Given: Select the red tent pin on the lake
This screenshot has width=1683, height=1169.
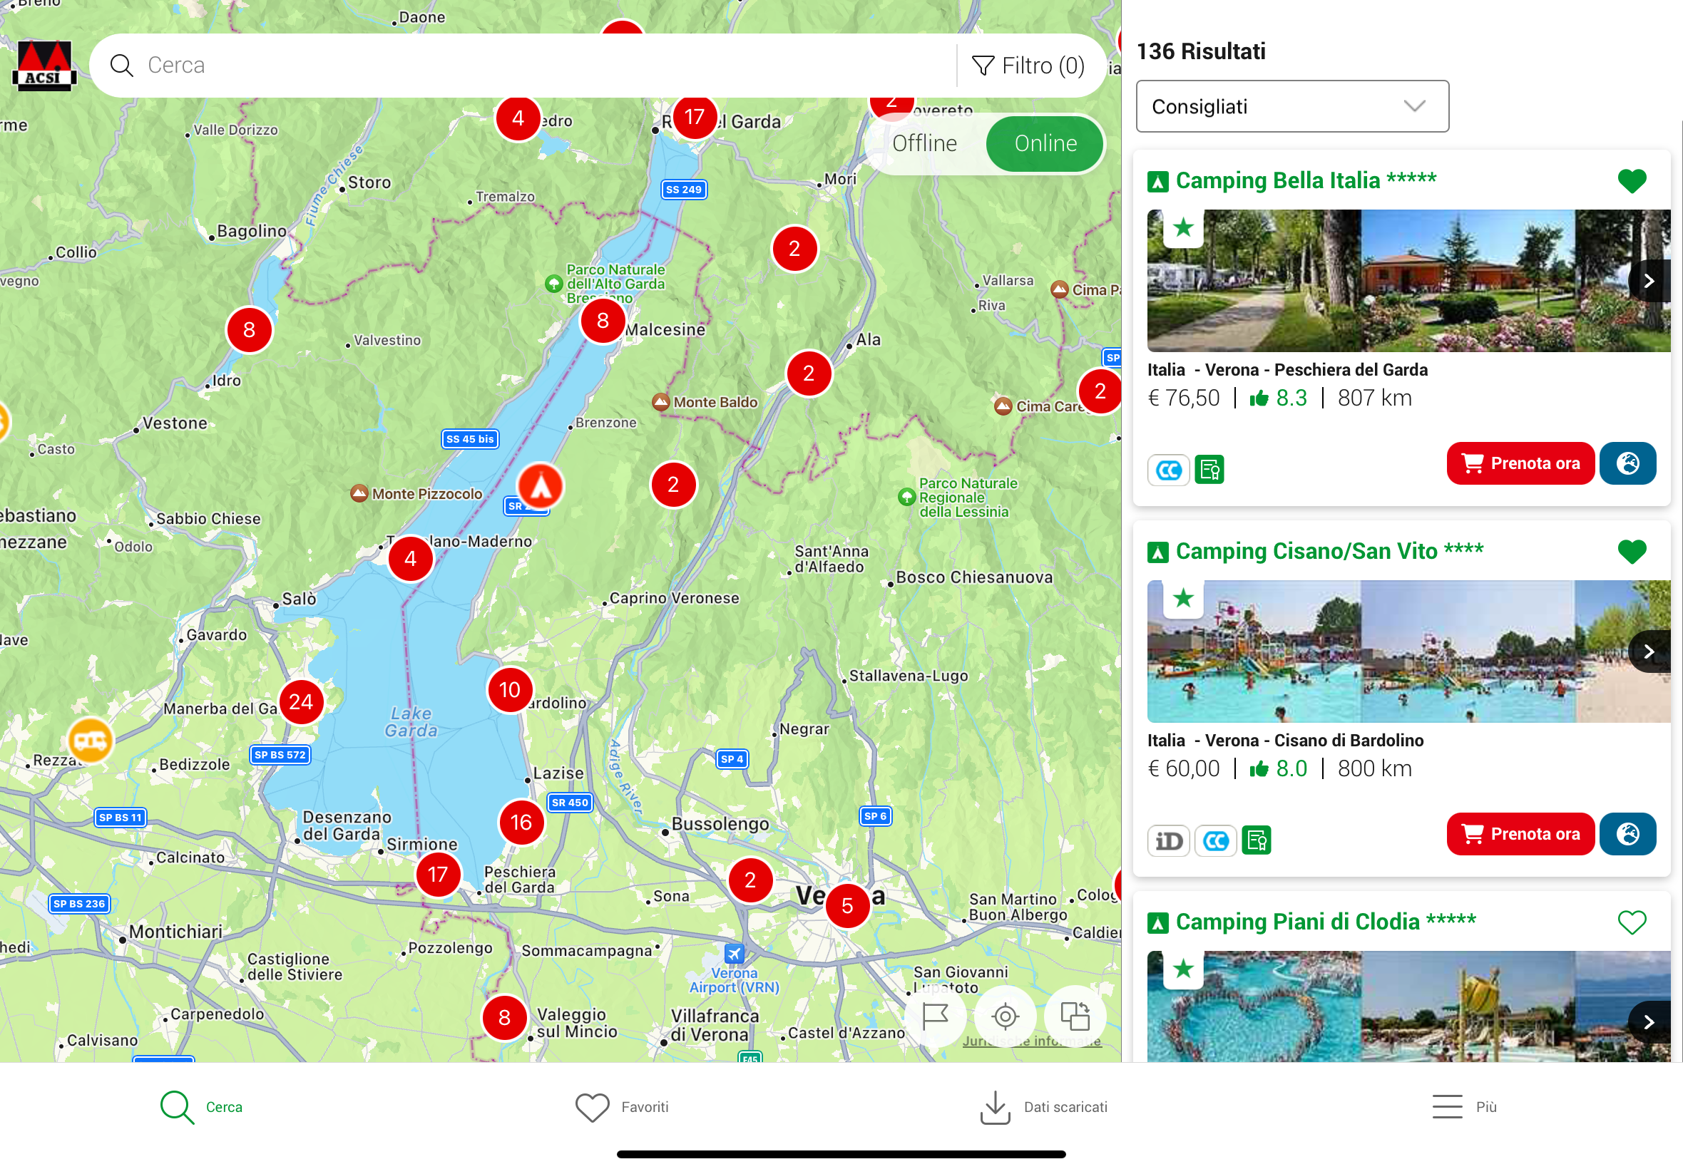Looking at the screenshot, I should pos(541,486).
